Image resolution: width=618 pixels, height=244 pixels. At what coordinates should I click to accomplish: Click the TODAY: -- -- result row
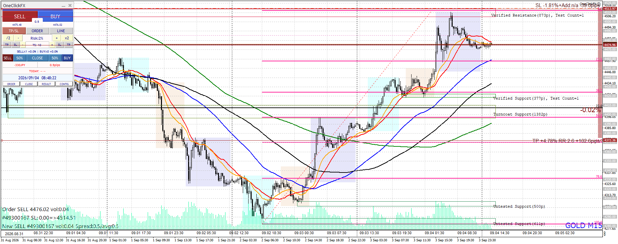37,71
